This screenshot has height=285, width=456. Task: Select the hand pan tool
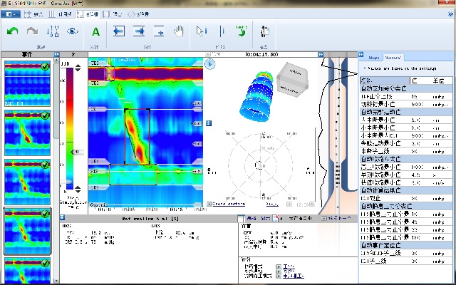pos(180,31)
